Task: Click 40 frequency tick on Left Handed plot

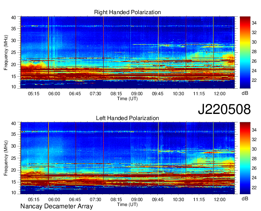Action: click(x=13, y=123)
